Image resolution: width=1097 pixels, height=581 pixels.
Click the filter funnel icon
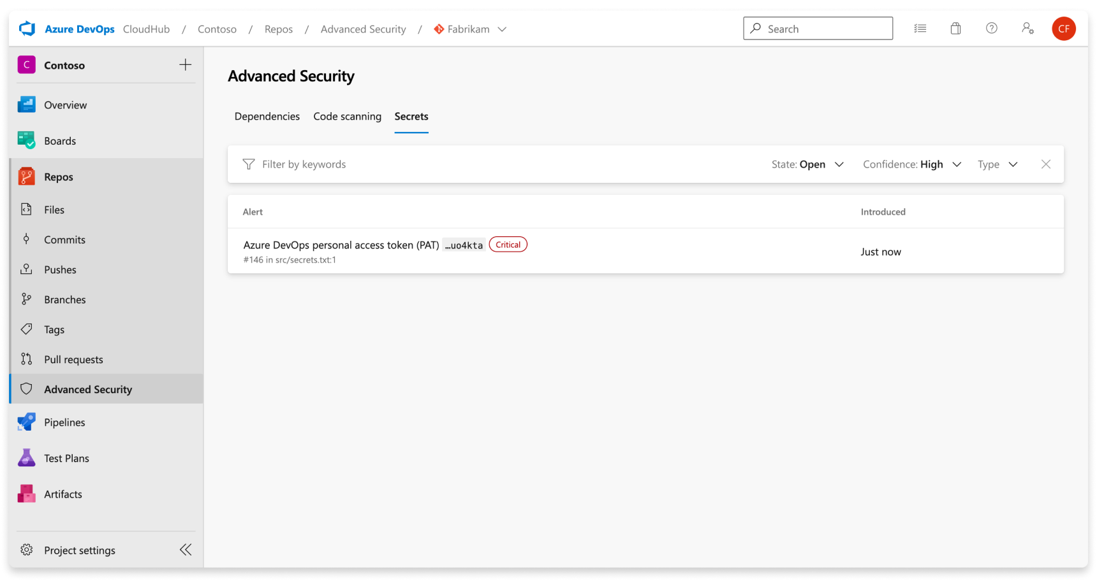(249, 164)
